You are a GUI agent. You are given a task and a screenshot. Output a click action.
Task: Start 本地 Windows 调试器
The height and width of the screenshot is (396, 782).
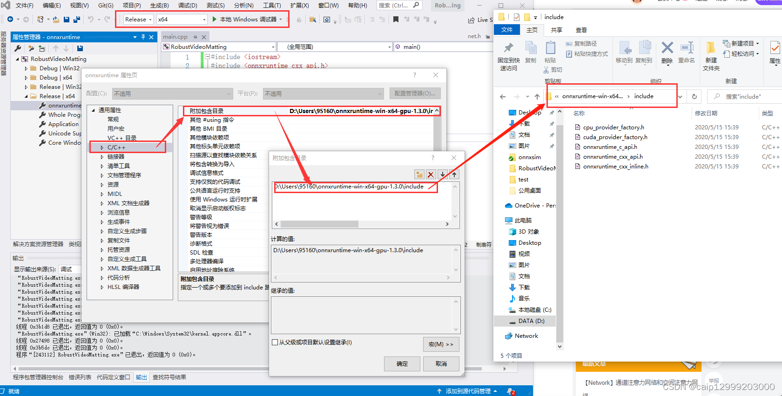[x=247, y=20]
